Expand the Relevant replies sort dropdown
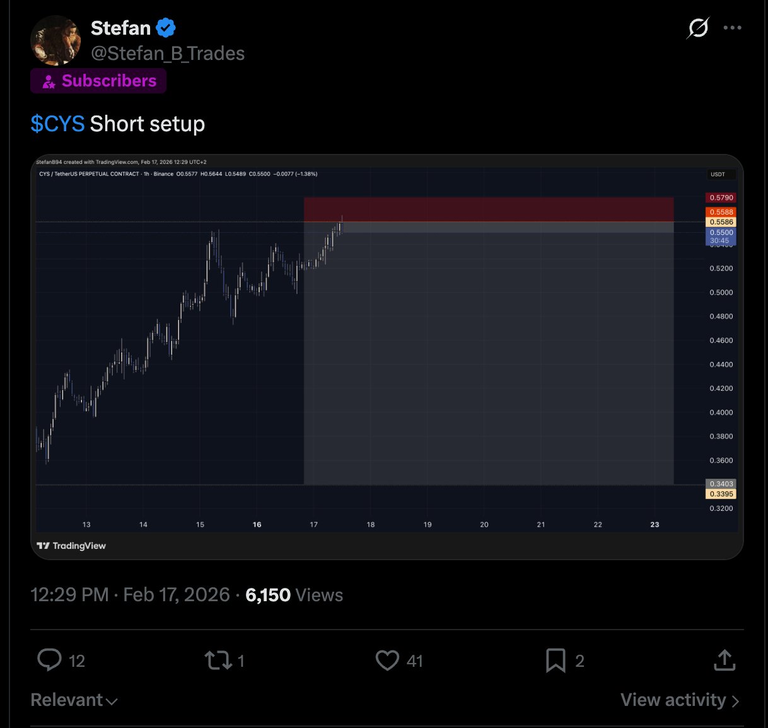 point(74,700)
